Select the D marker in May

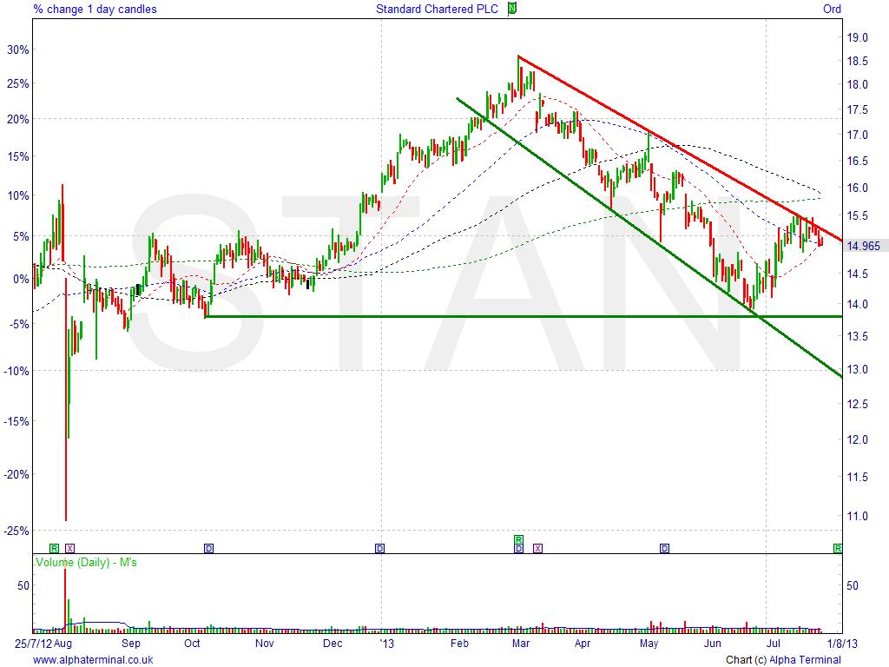pos(664,548)
